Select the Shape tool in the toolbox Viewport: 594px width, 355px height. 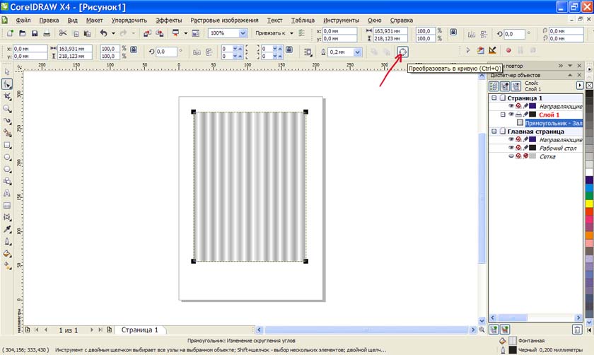(x=7, y=84)
